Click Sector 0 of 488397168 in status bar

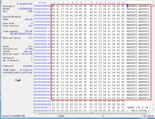coord(13,116)
